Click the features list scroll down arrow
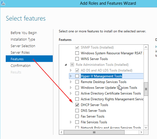This screenshot has width=157, height=139. coord(146,128)
